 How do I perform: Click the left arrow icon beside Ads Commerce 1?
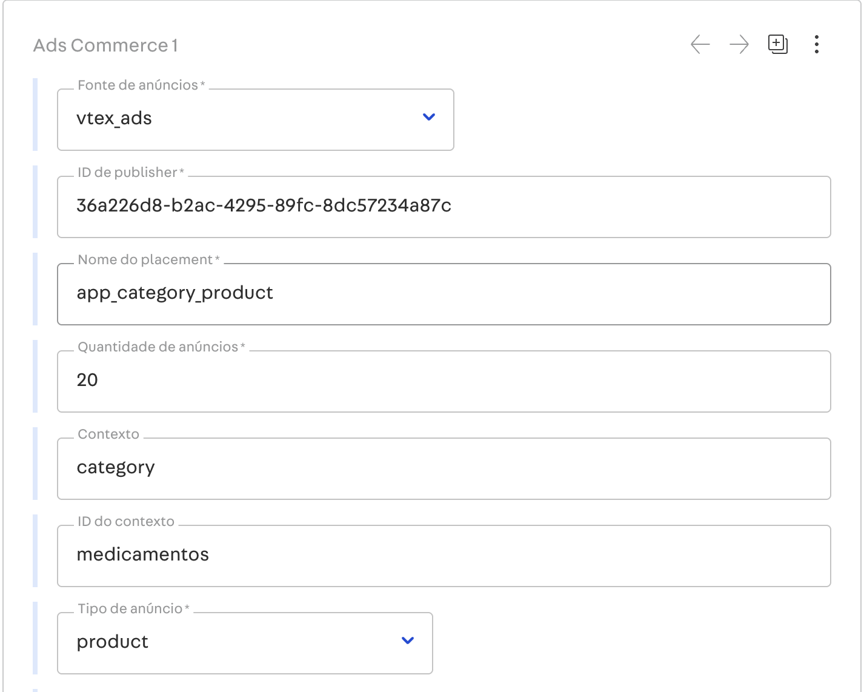(x=700, y=44)
